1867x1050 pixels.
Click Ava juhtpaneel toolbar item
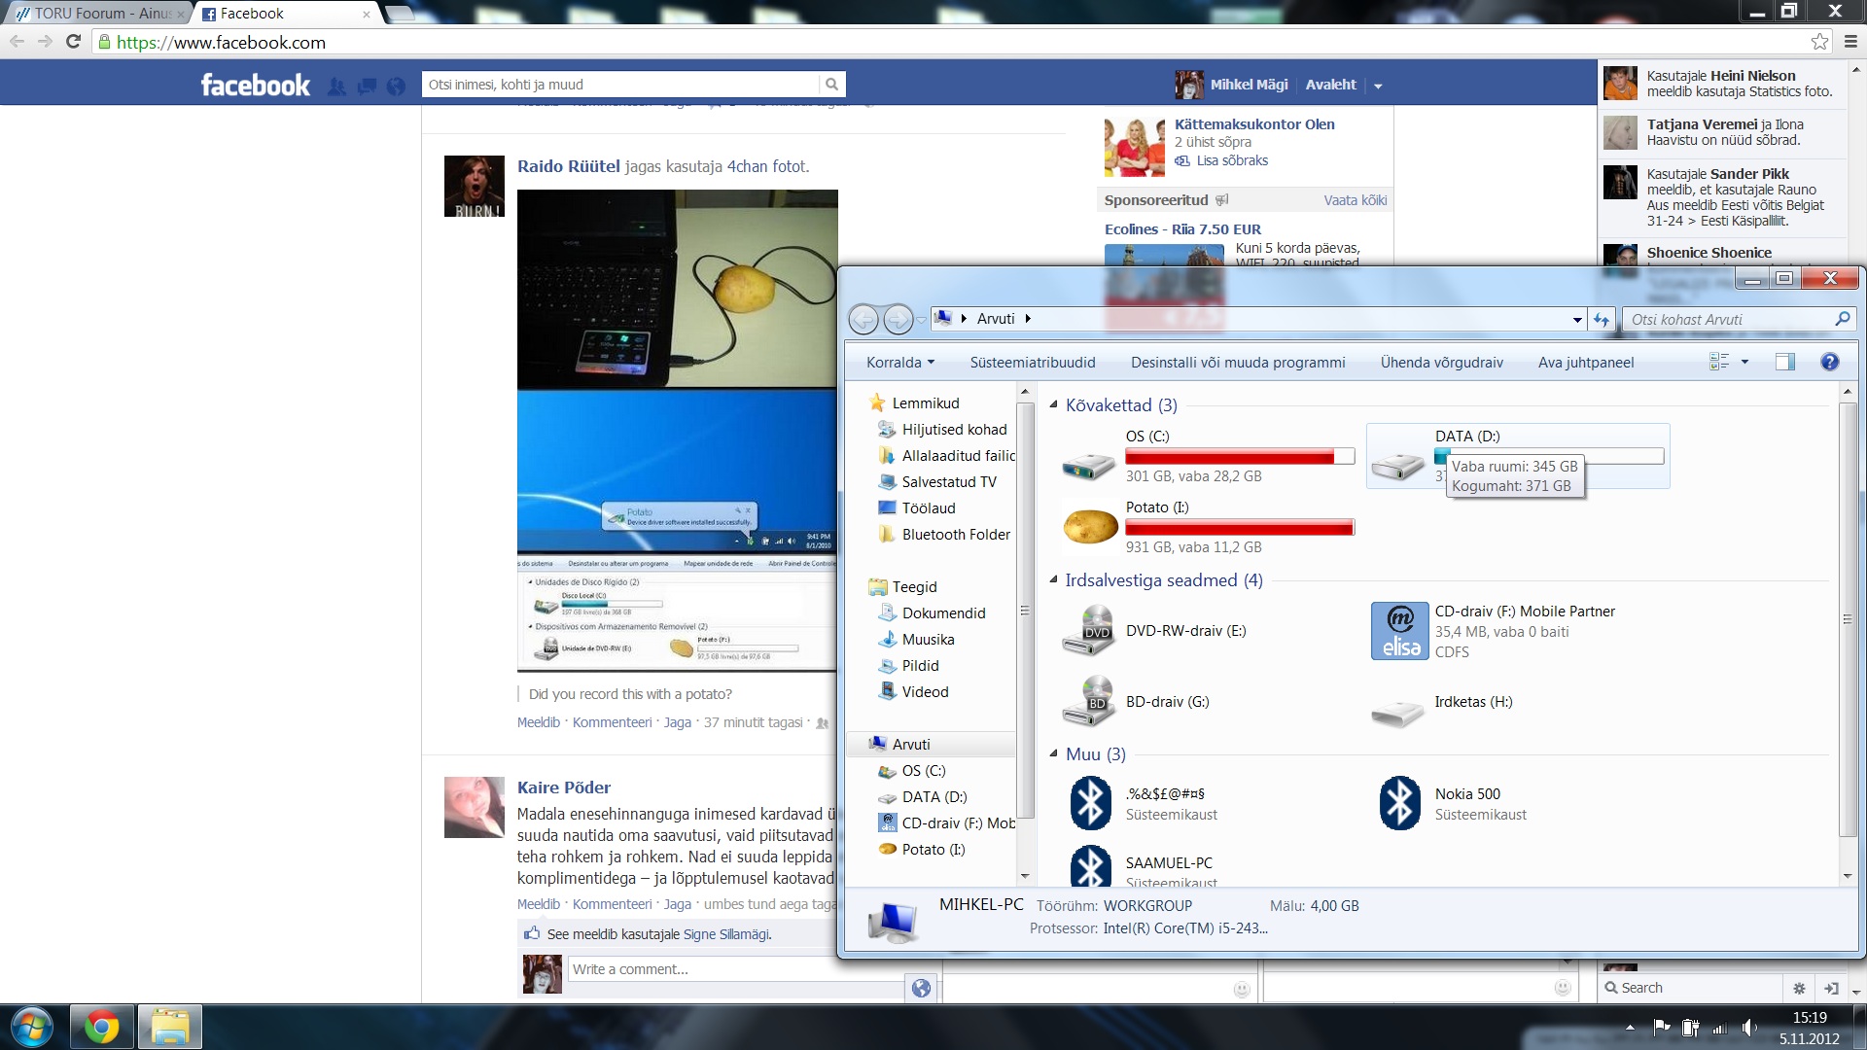point(1586,363)
